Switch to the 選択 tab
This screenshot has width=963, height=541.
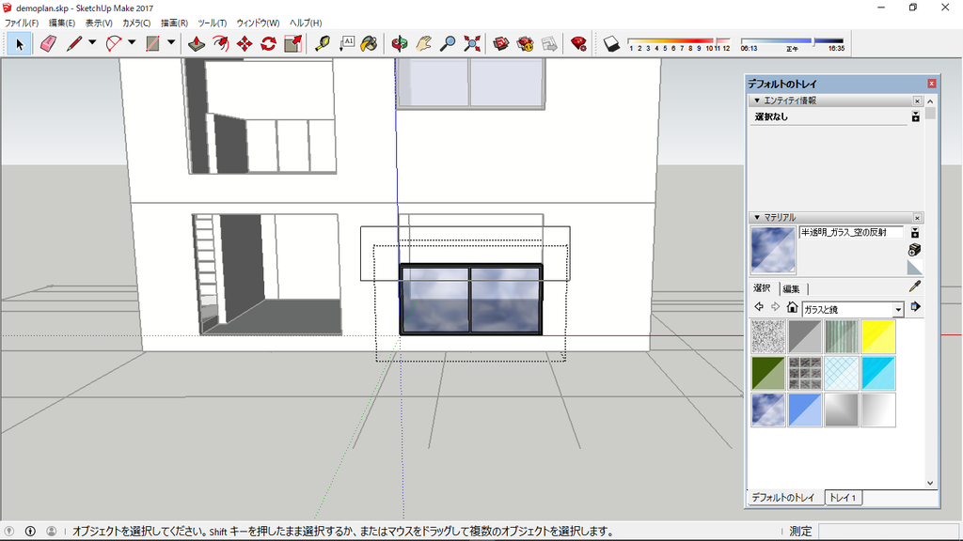(x=762, y=288)
